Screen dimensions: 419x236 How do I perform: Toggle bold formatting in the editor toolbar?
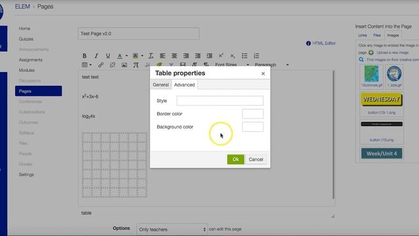(84, 56)
